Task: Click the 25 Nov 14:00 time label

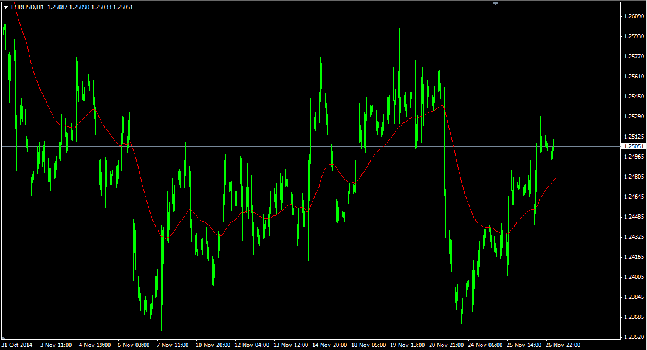Action: (x=524, y=345)
